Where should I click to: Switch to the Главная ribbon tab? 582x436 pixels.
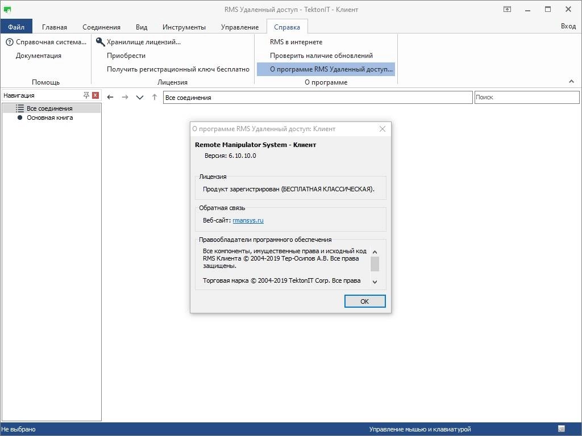54,27
